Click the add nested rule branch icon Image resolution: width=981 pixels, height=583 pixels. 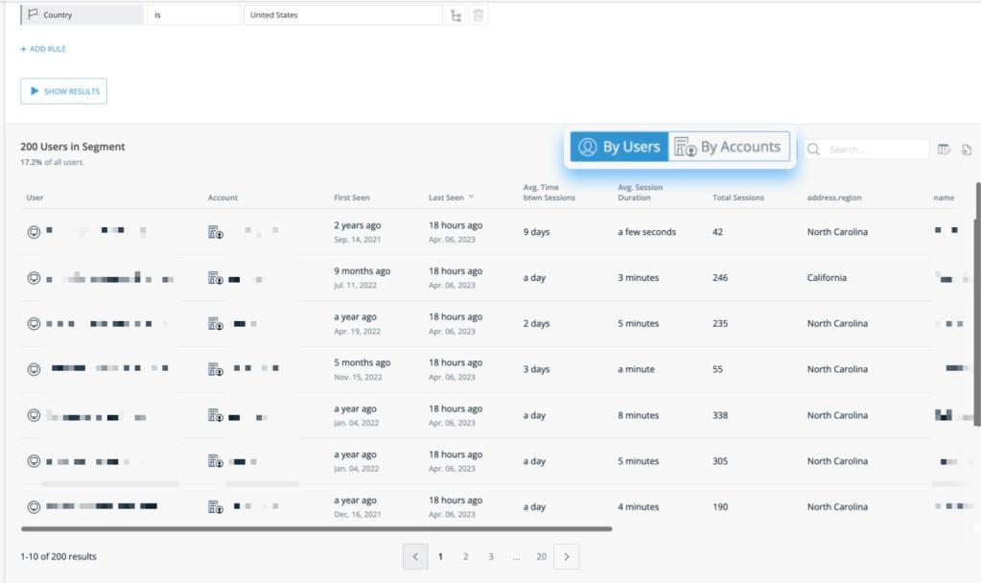coord(455,15)
